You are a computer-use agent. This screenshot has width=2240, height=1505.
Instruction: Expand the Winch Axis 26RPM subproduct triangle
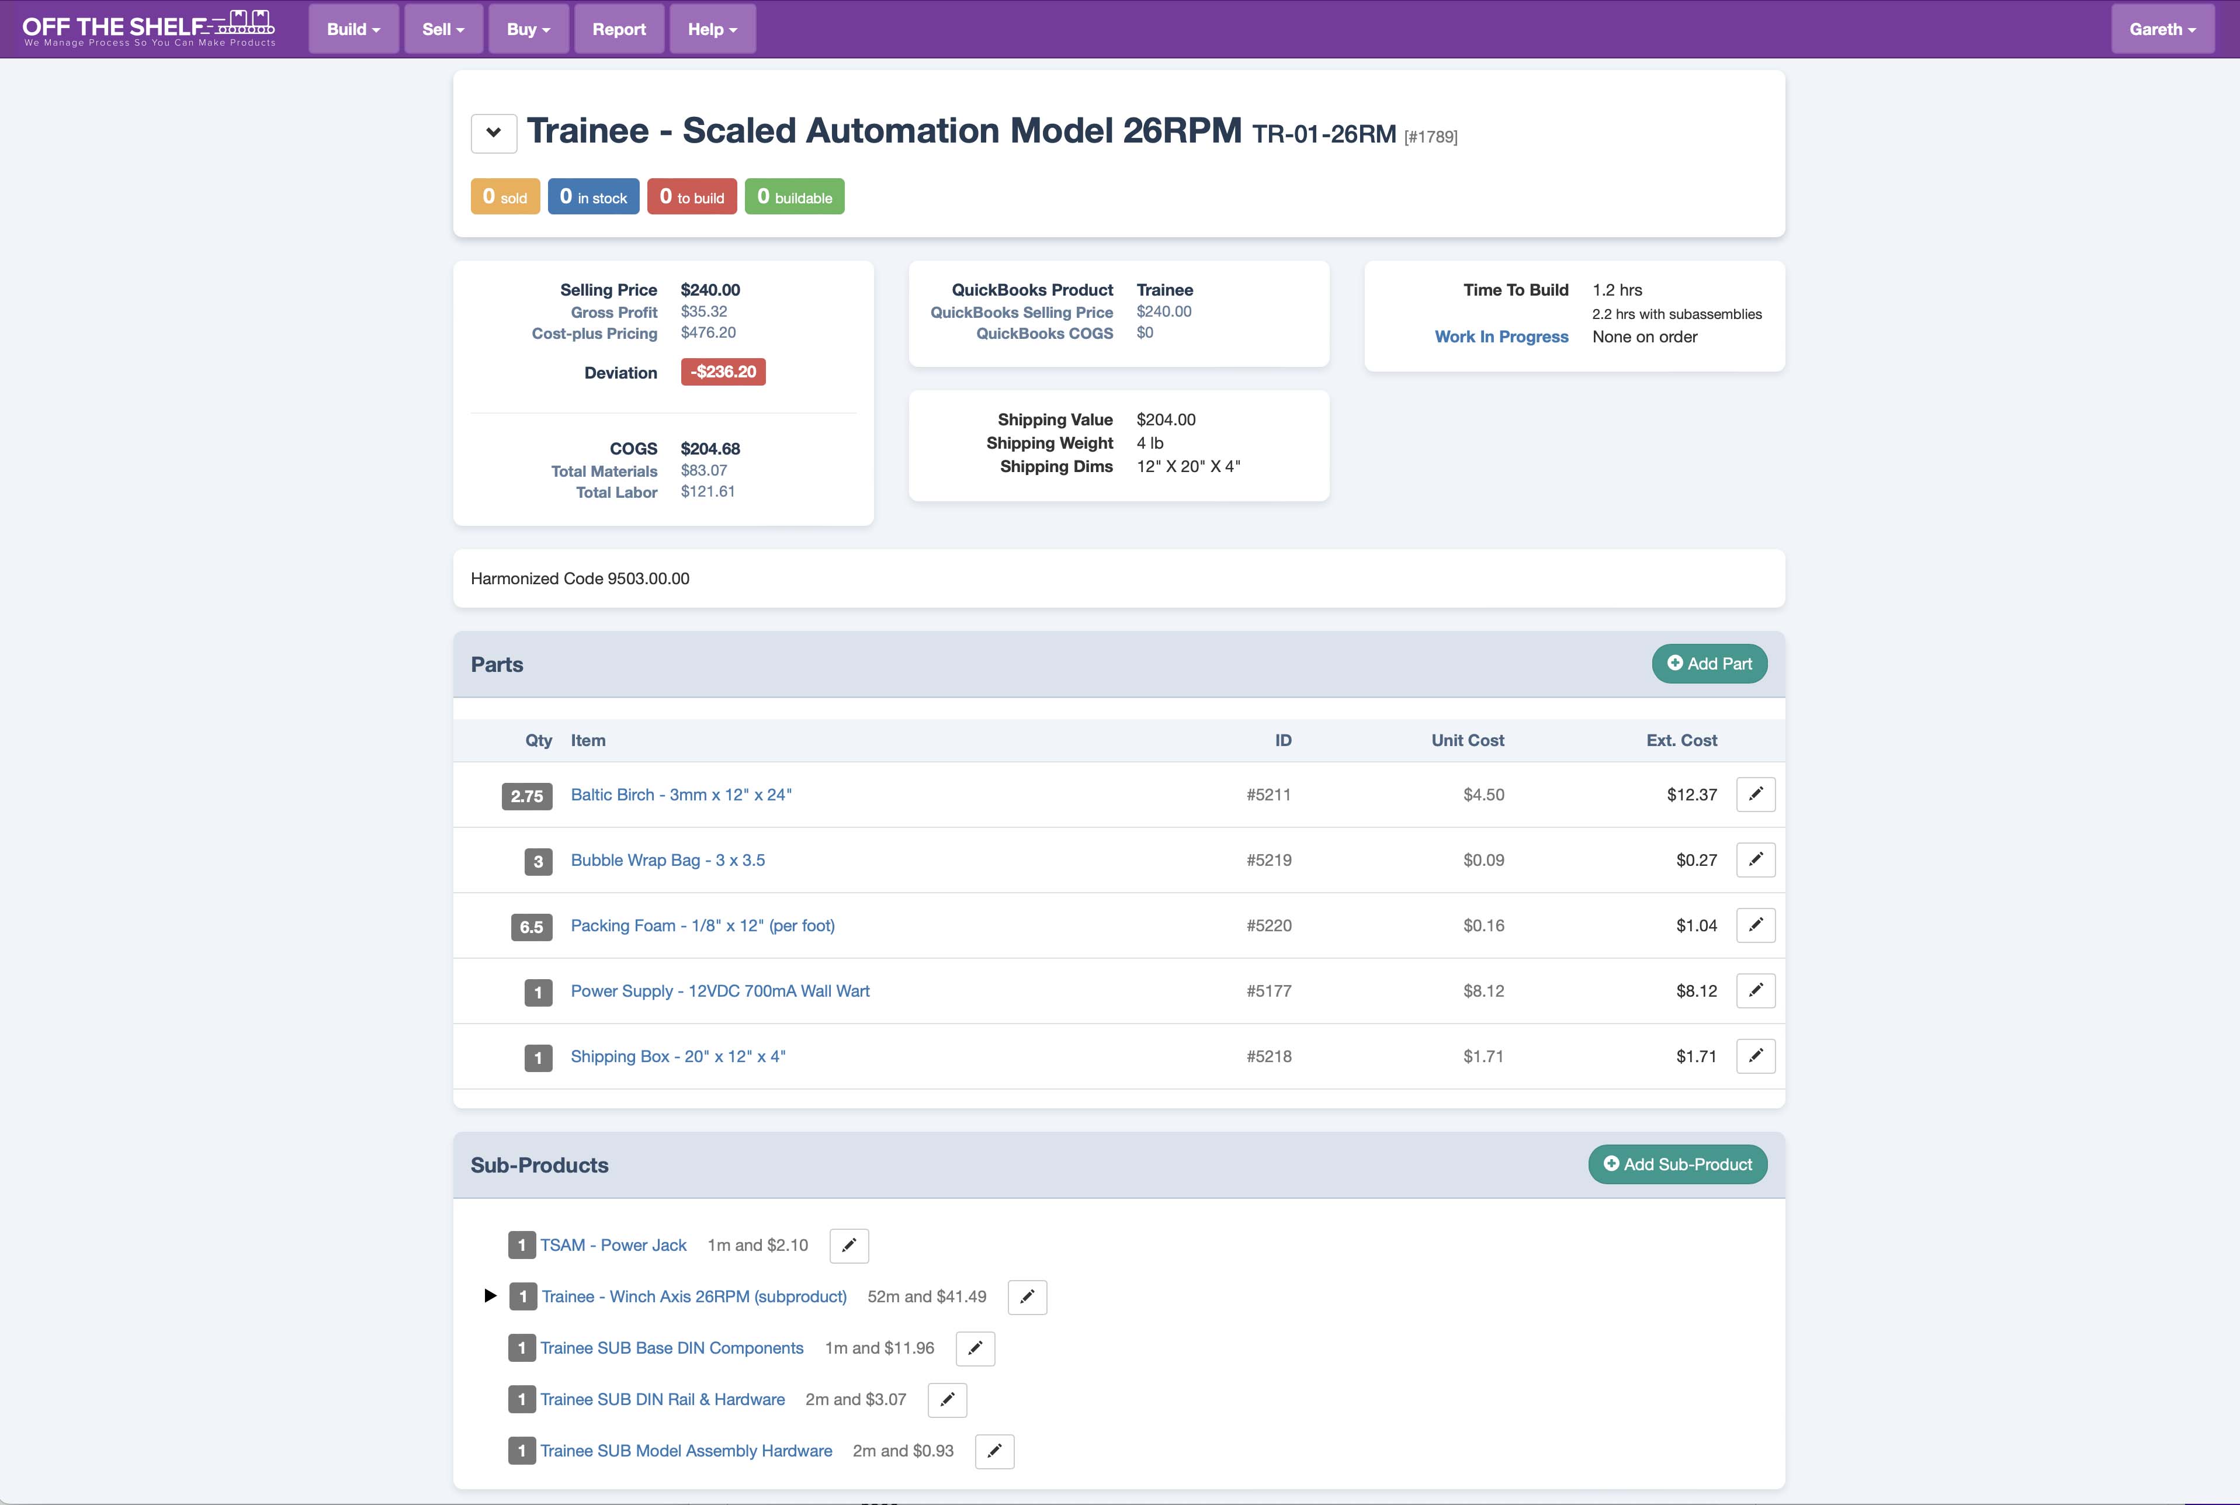[490, 1297]
